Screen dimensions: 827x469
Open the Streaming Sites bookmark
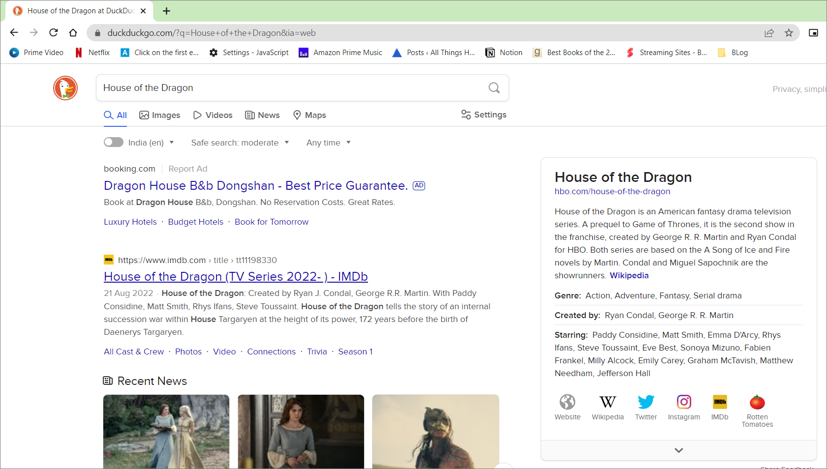tap(667, 53)
